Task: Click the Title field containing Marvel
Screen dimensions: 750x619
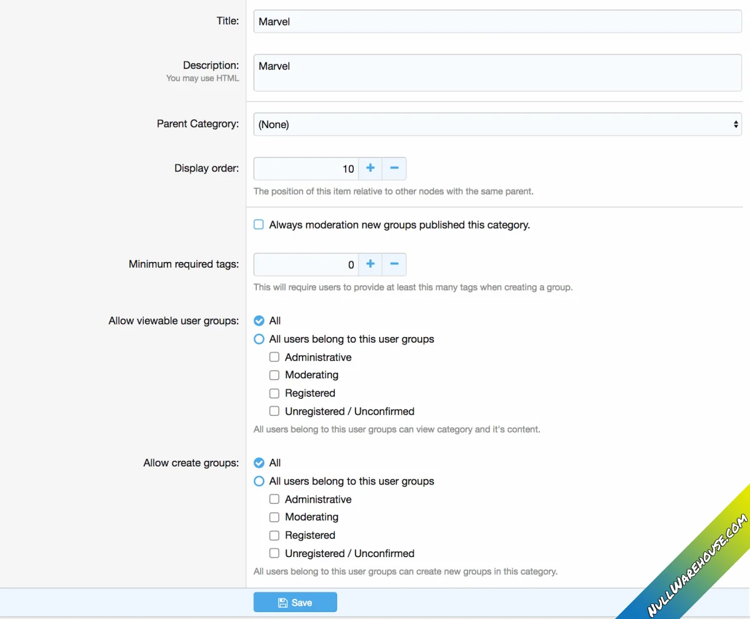Action: [x=497, y=21]
